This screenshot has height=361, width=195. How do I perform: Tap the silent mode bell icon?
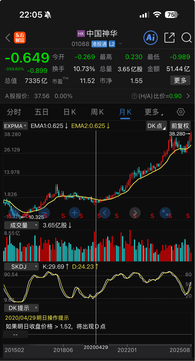[x=48, y=15]
